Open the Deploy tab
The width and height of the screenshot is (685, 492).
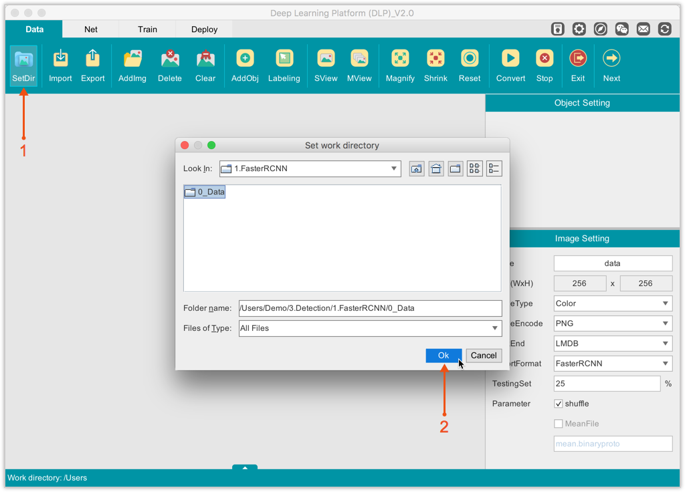pyautogui.click(x=205, y=29)
